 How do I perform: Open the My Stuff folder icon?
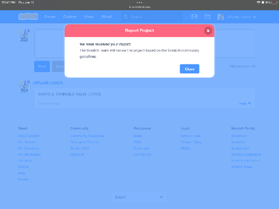tap(208, 17)
